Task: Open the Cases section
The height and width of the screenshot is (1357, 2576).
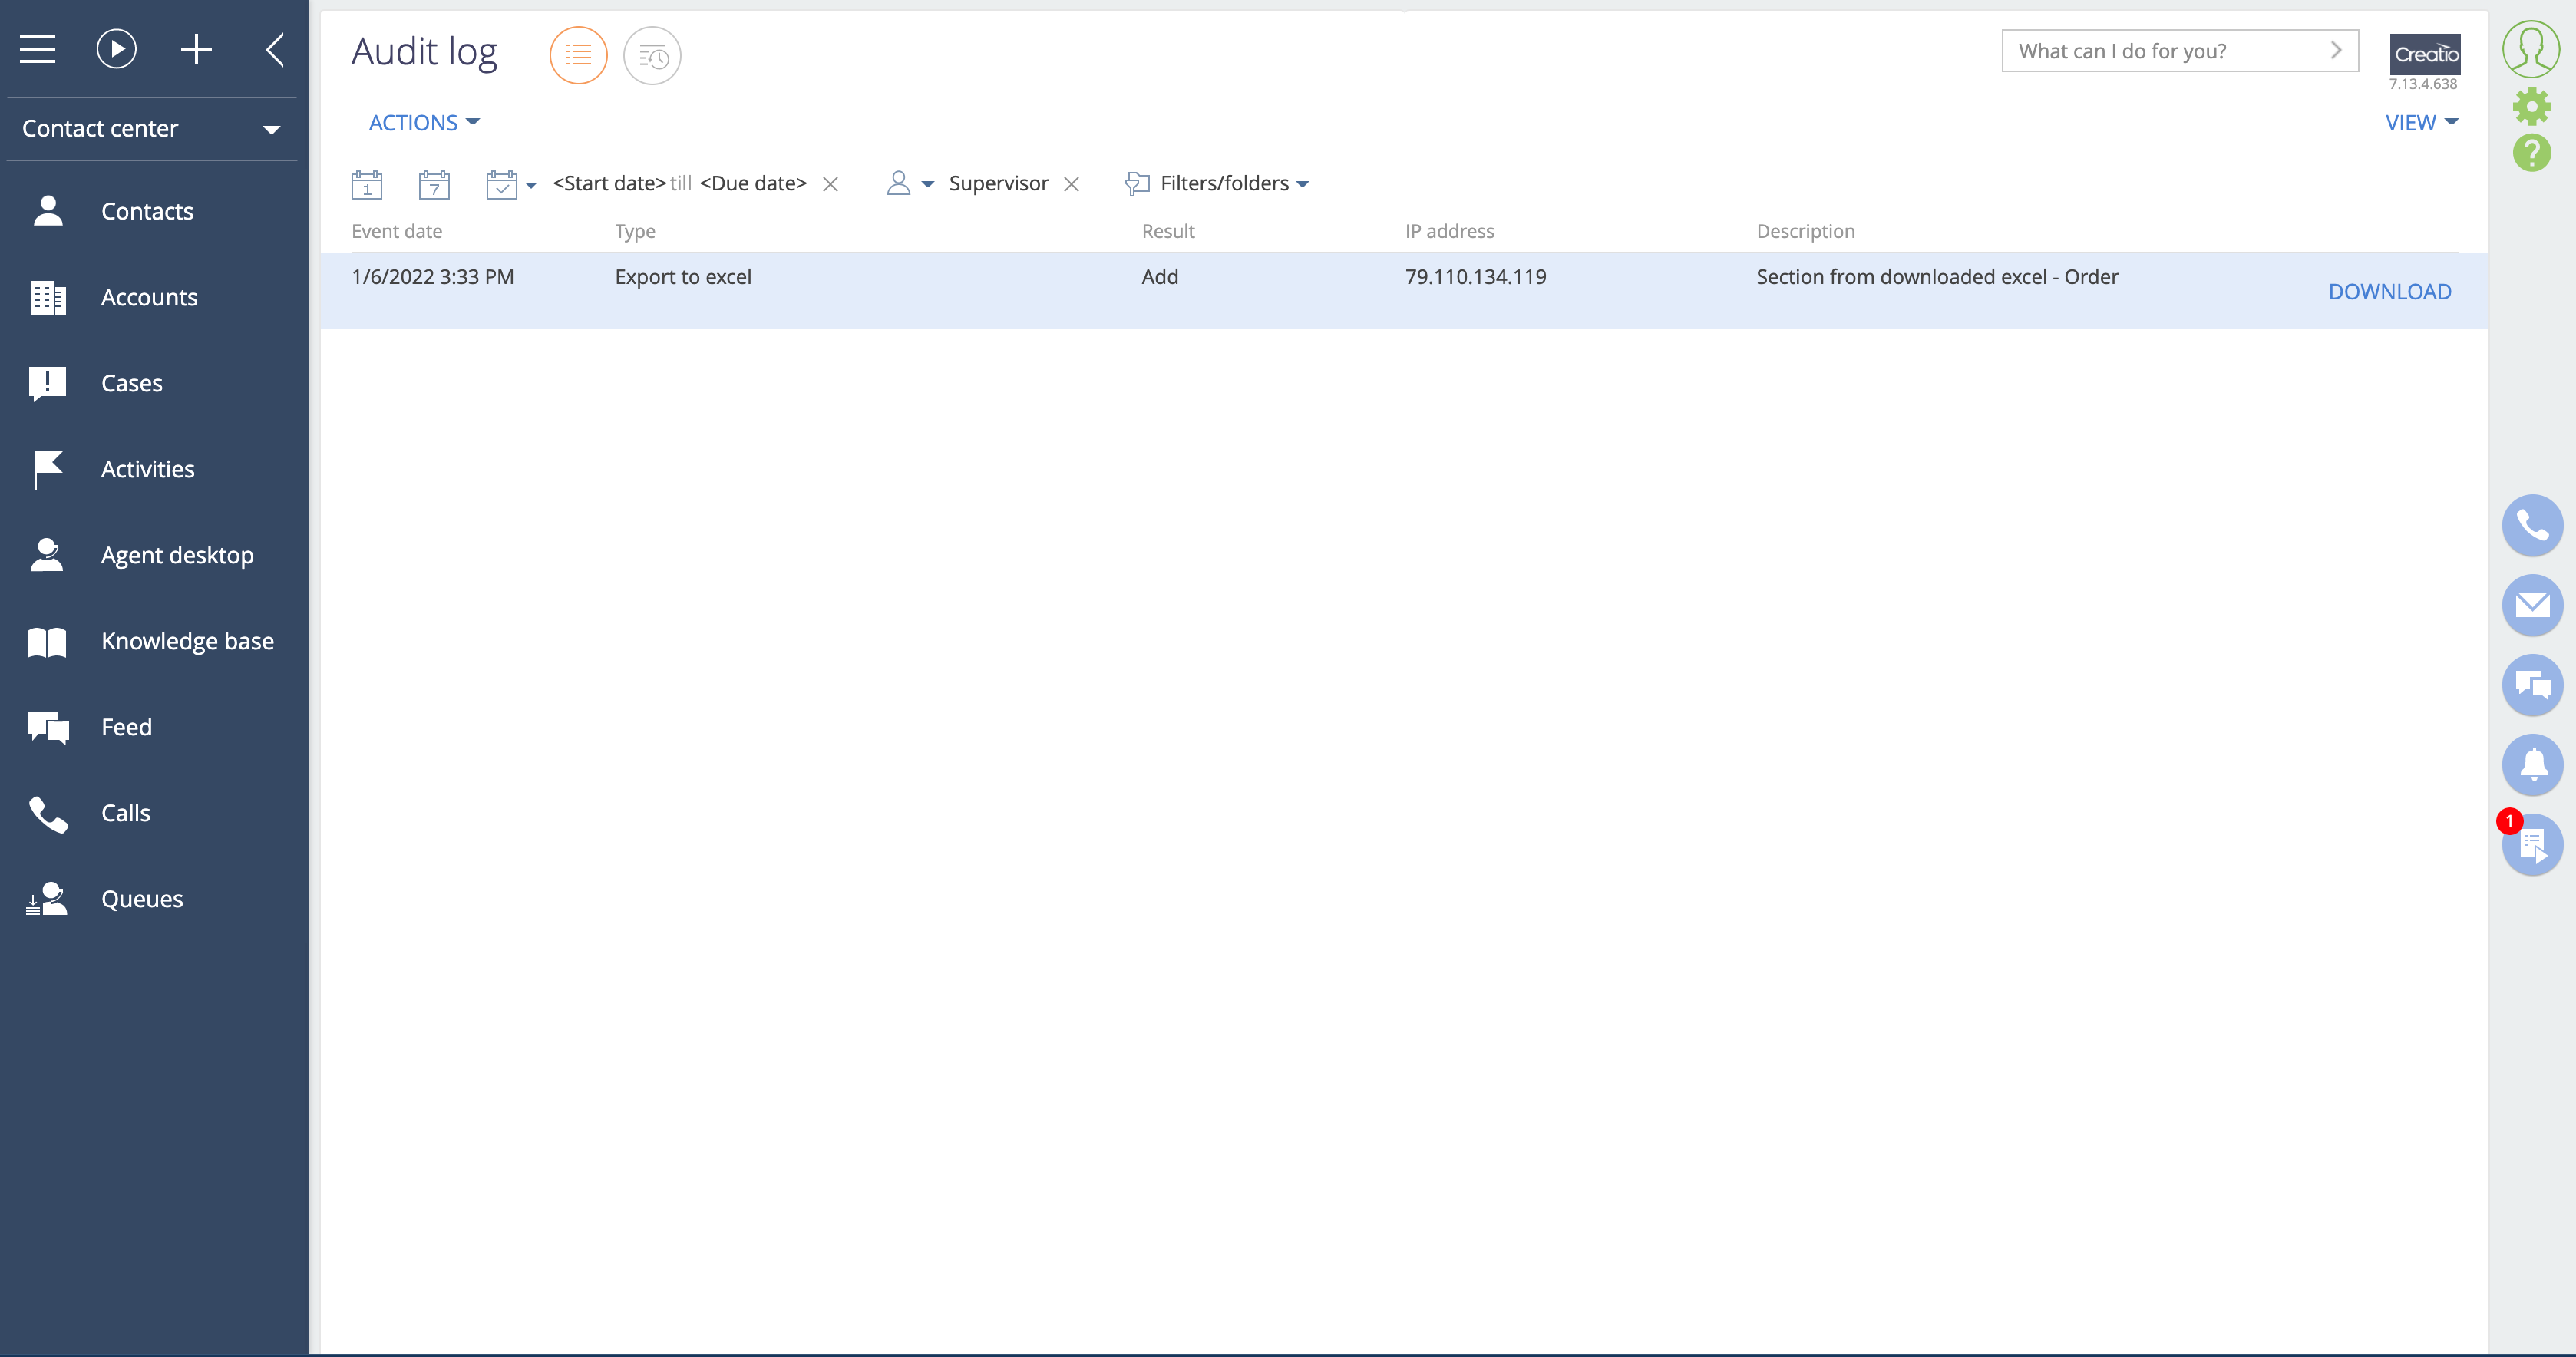Action: tap(131, 382)
